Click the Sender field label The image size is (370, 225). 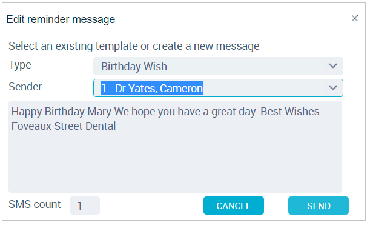(25, 87)
